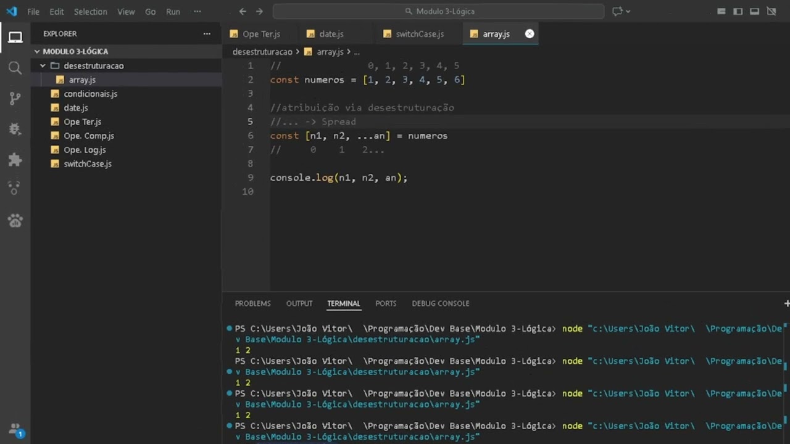Open Explorer more actions ellipsis

(x=207, y=34)
